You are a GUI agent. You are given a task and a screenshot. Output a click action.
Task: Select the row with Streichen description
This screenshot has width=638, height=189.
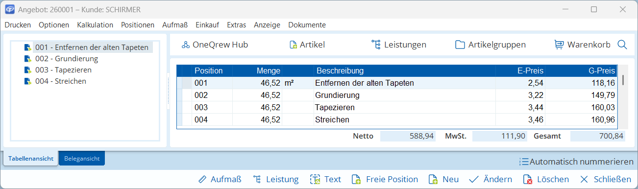coord(399,119)
